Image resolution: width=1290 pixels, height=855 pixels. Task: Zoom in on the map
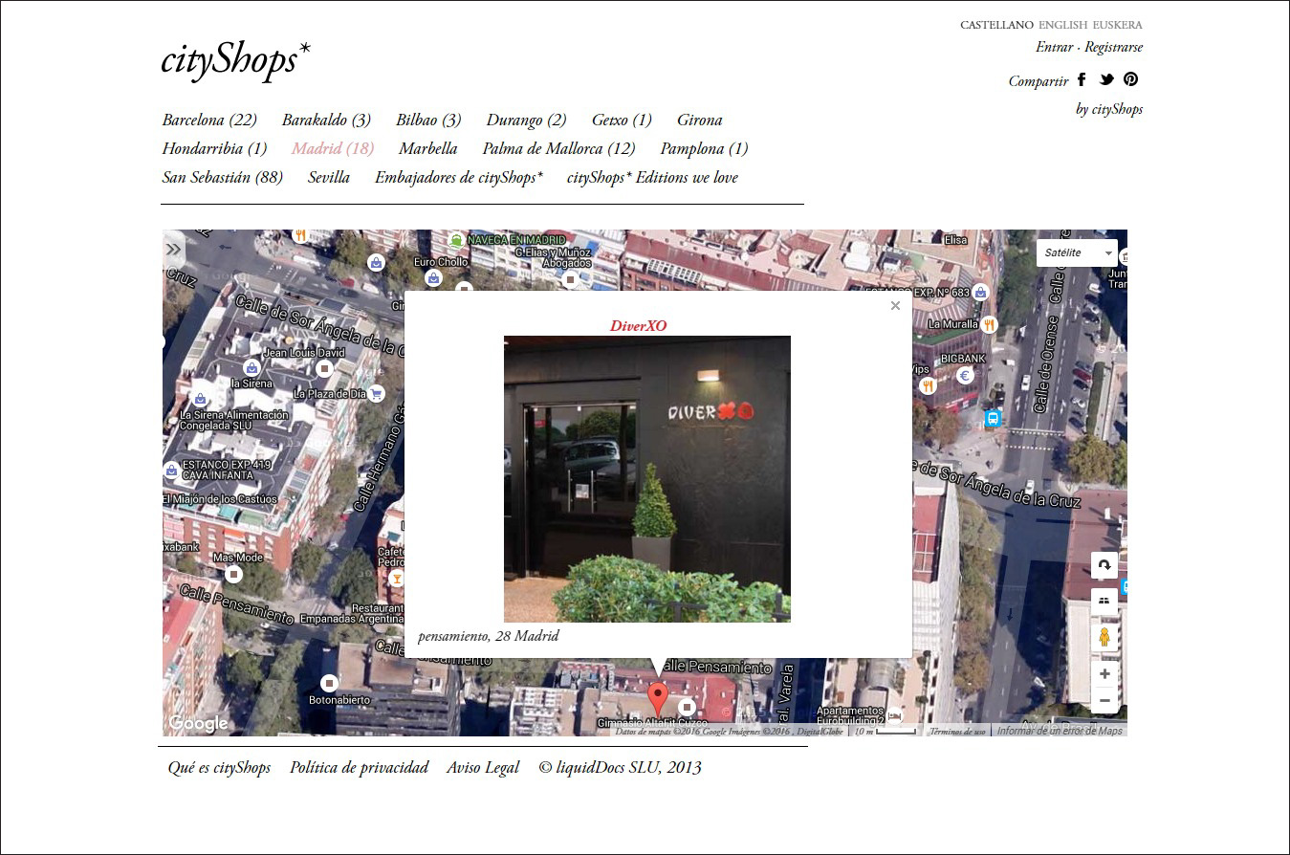(1104, 674)
